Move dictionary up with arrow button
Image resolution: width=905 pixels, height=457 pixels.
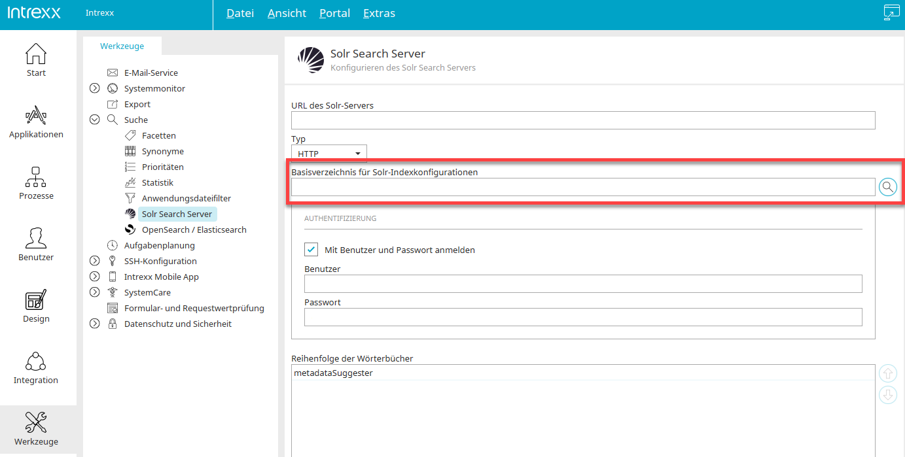pyautogui.click(x=887, y=374)
